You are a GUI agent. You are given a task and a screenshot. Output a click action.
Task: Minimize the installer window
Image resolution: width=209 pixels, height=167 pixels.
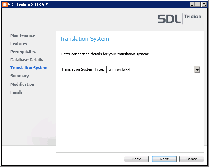192,4
